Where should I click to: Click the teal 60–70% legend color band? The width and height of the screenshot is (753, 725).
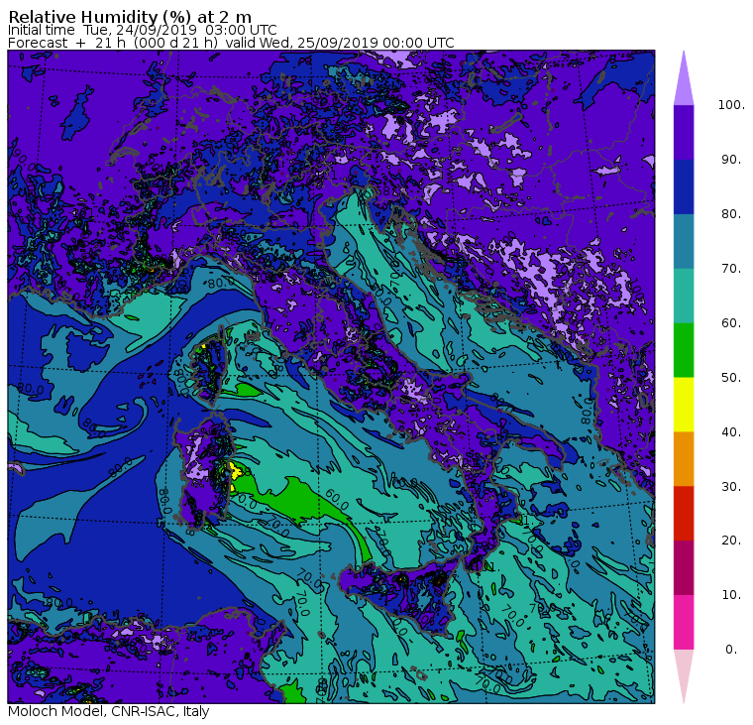pyautogui.click(x=684, y=296)
